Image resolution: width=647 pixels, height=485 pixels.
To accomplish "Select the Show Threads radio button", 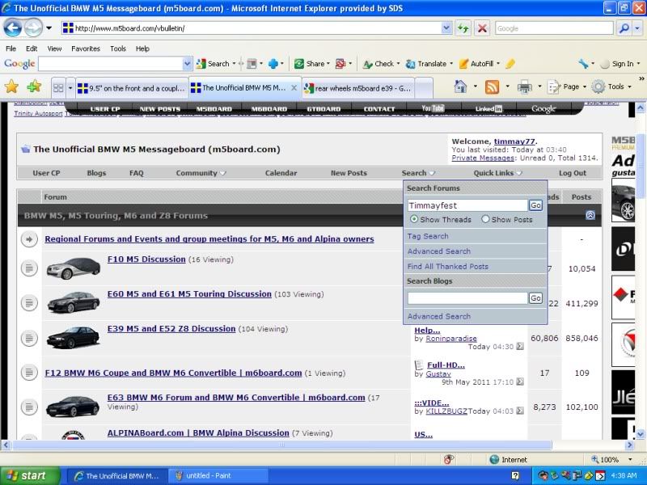I will tap(414, 219).
